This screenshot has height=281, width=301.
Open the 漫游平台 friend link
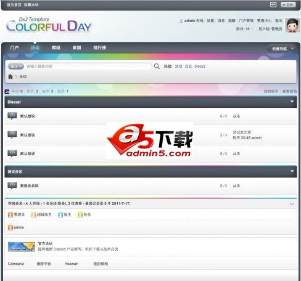pos(44,264)
